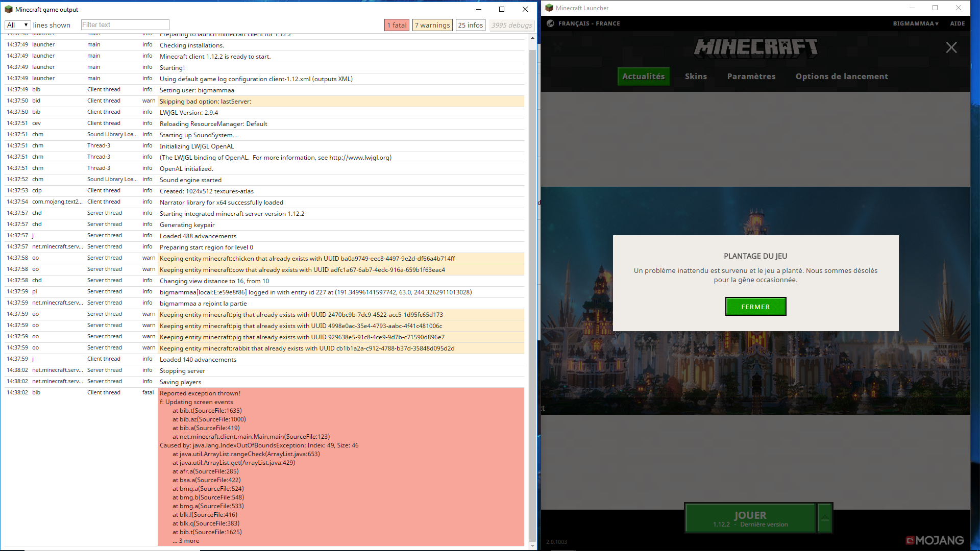Click the green JOUER button
The image size is (980, 551).
[750, 518]
